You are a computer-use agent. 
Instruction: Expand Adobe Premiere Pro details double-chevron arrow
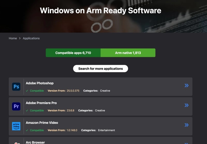point(187,105)
